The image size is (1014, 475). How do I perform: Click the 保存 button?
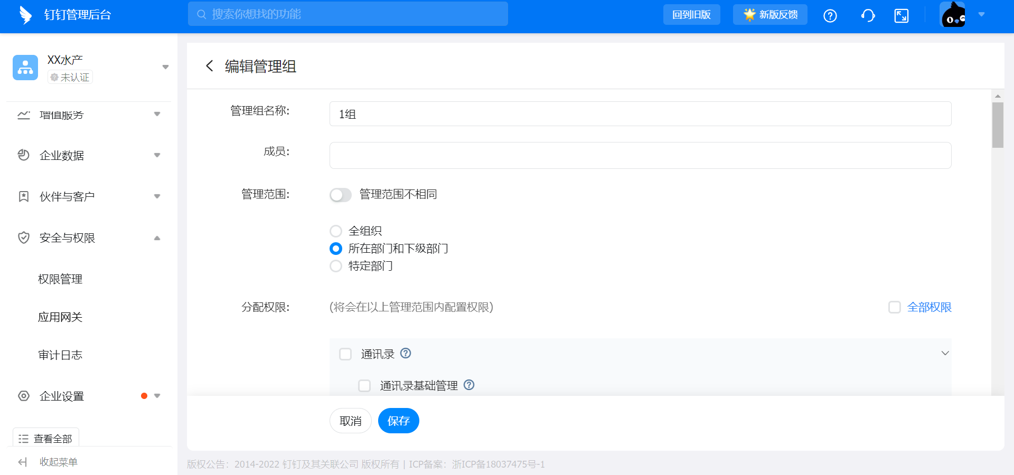click(399, 421)
